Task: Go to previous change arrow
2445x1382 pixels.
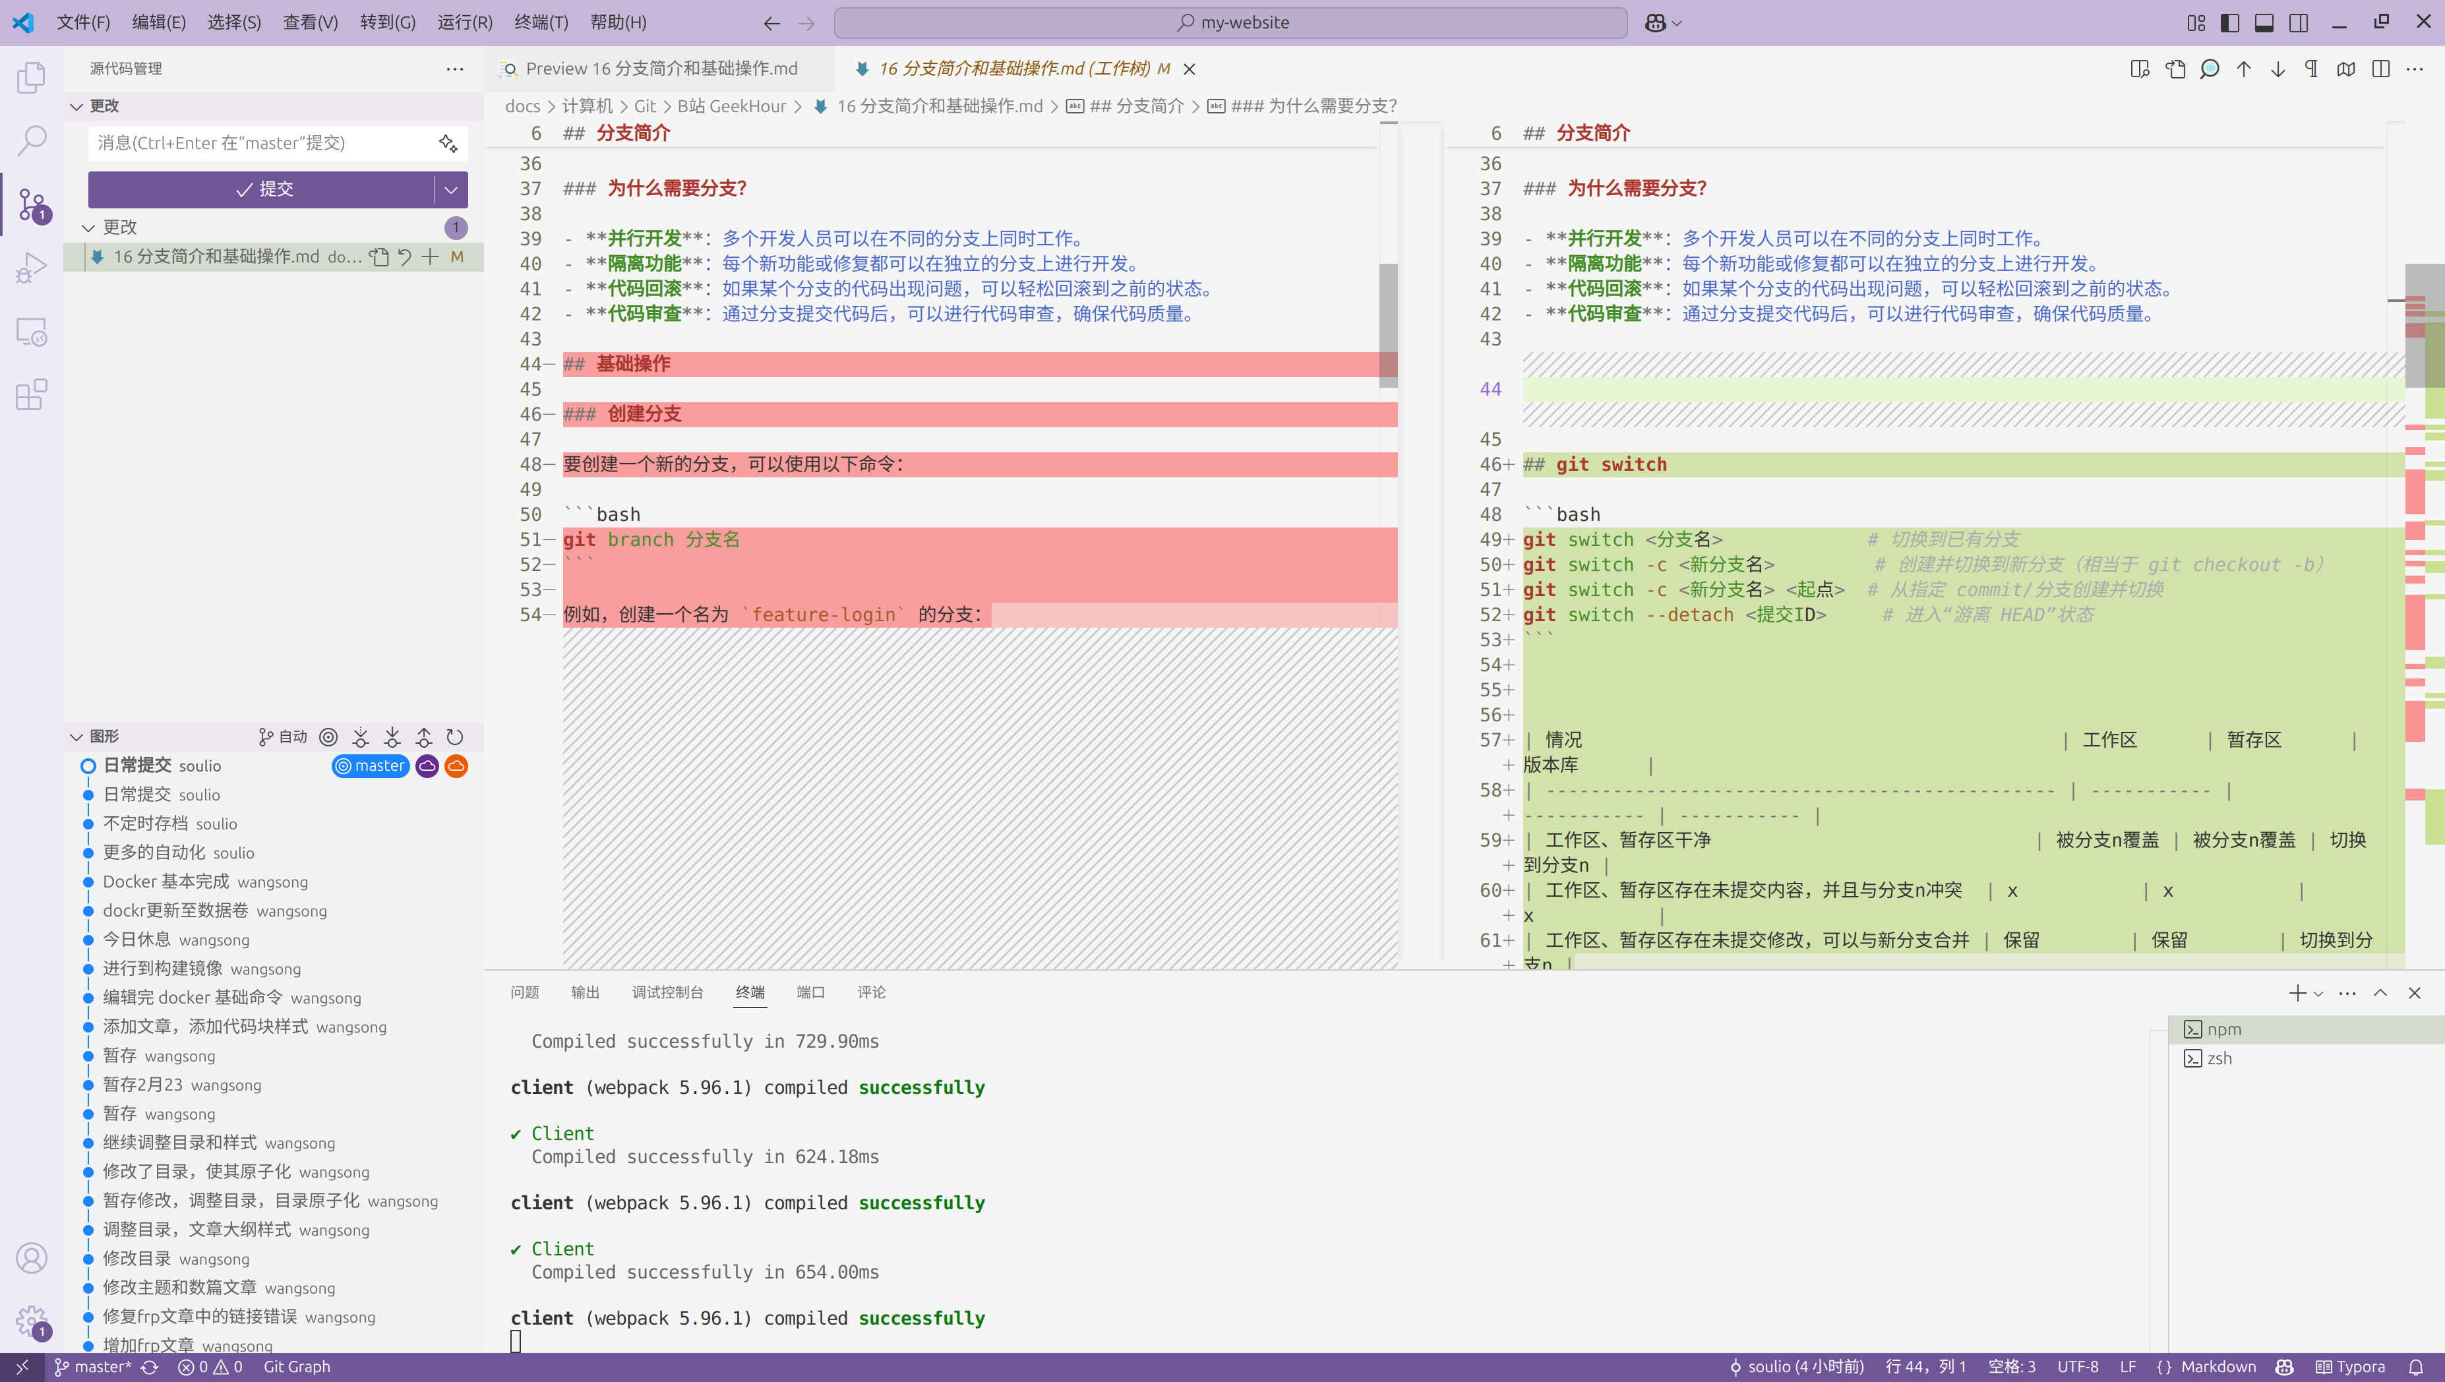Action: 2244,69
